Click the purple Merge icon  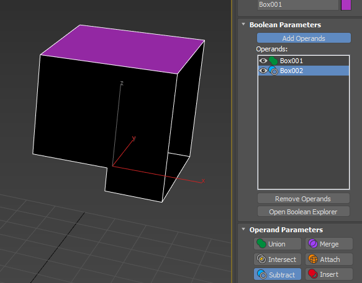pyautogui.click(x=313, y=243)
